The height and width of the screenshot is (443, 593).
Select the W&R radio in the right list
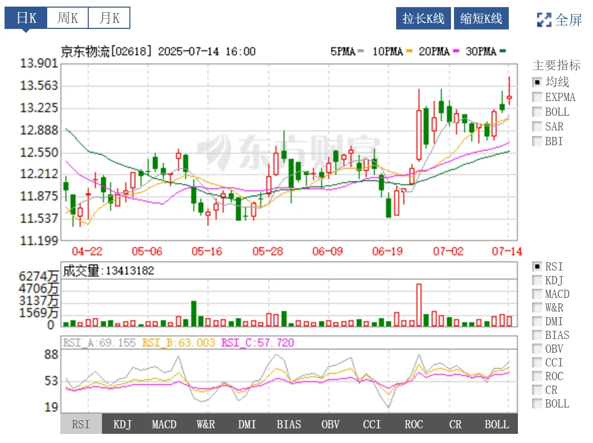(x=537, y=307)
